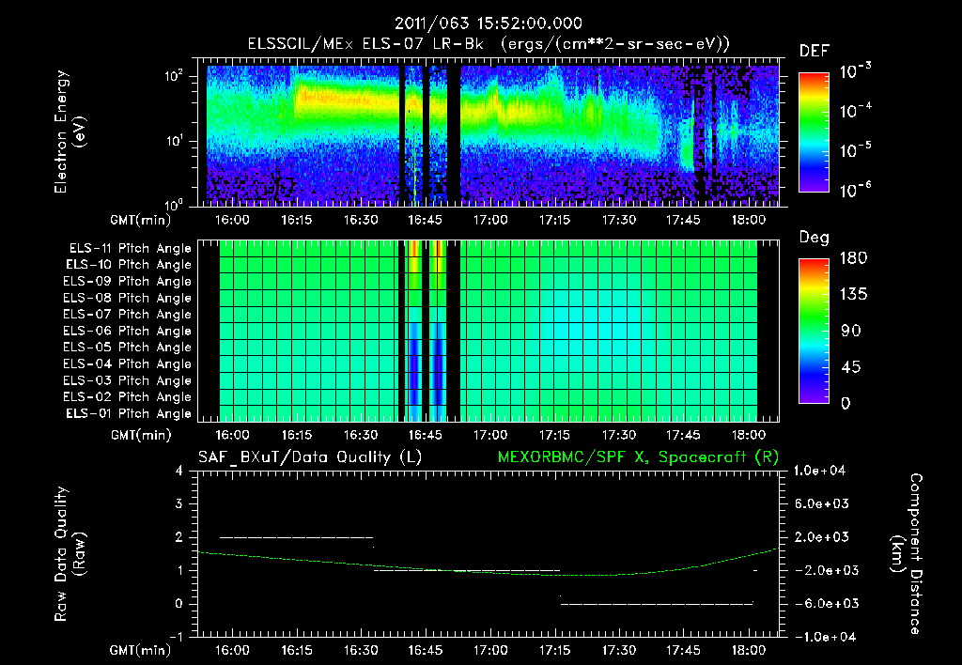Select the "ELS-10 Pitch Angle" row label
This screenshot has height=665, width=962.
coord(129,265)
